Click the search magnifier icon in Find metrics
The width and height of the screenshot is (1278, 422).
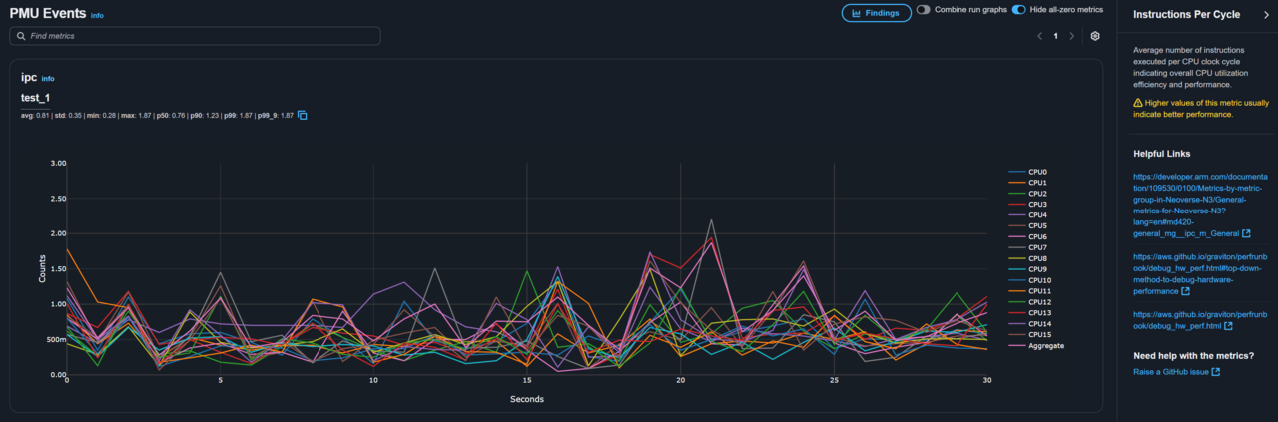coord(21,36)
